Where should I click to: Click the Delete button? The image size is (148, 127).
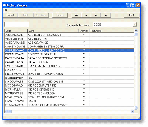[60, 15]
